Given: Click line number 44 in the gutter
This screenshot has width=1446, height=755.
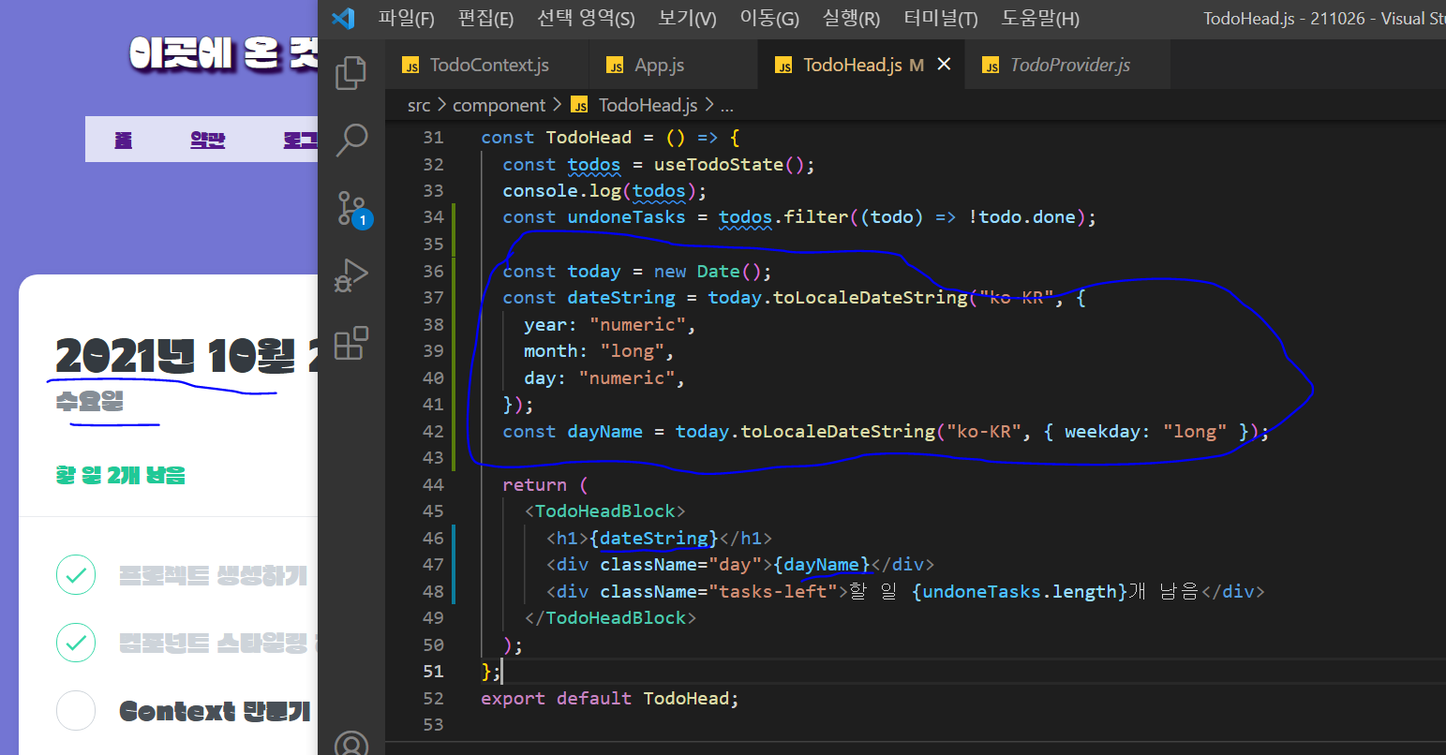Looking at the screenshot, I should (433, 485).
